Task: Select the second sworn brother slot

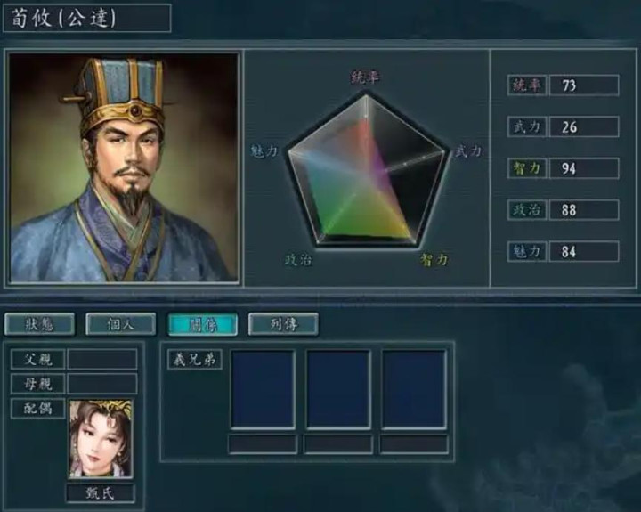Action: 338,389
